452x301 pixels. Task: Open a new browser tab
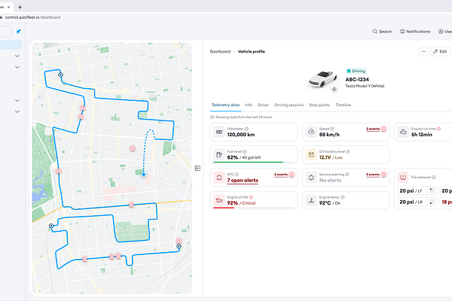coord(20,7)
